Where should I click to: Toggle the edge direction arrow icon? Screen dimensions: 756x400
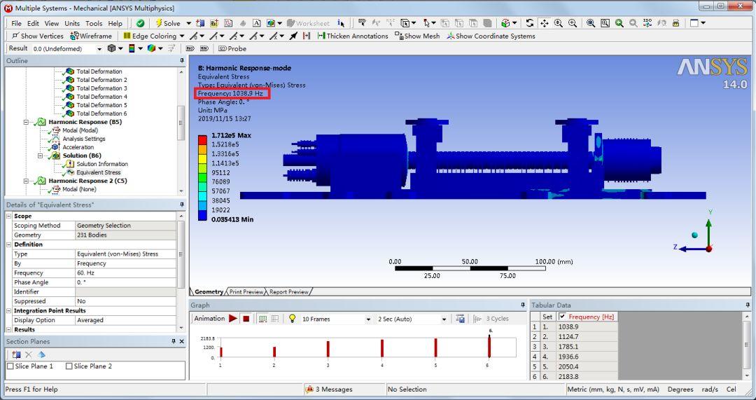coord(293,36)
